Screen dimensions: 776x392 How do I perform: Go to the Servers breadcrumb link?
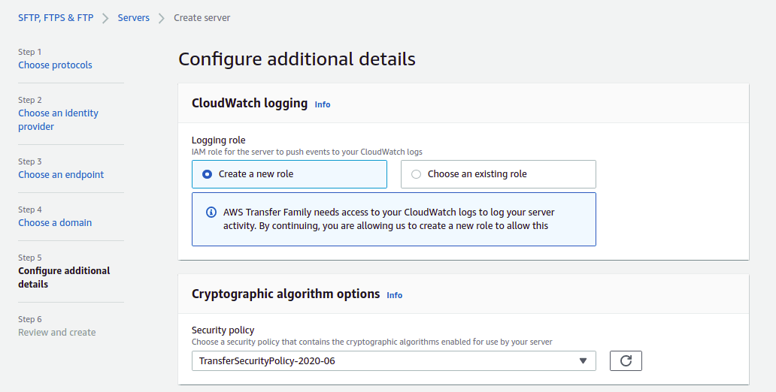tap(134, 18)
